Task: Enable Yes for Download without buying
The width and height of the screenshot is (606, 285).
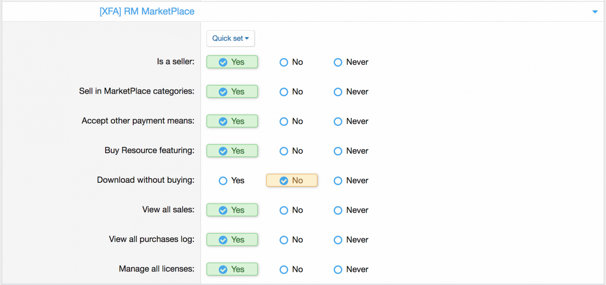Action: 223,180
